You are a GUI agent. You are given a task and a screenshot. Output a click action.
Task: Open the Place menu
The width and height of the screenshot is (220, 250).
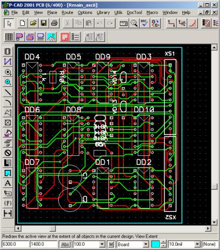point(52,12)
